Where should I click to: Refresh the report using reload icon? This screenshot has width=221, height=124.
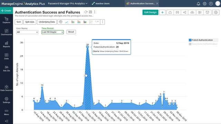pos(86,12)
